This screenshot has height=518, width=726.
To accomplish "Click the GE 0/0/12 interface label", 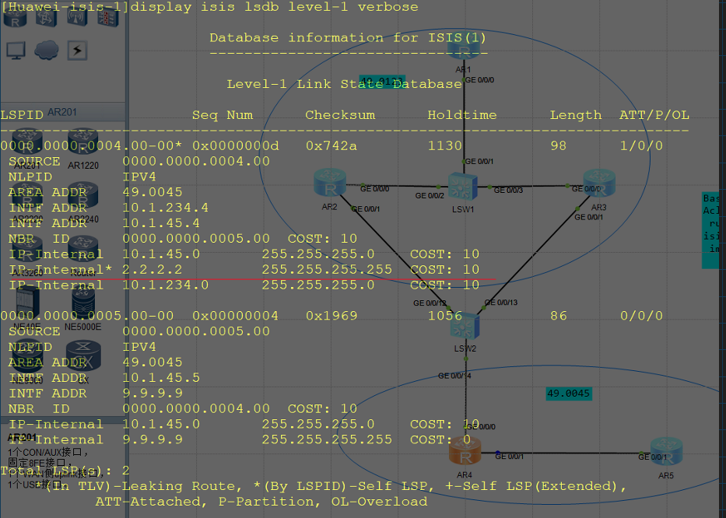I will (x=430, y=303).
